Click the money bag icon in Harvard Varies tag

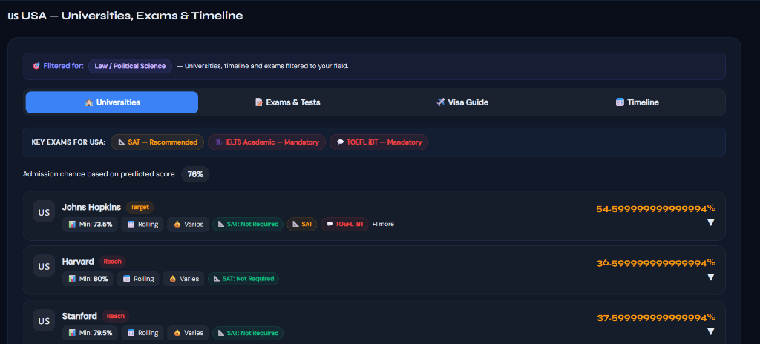tap(172, 279)
